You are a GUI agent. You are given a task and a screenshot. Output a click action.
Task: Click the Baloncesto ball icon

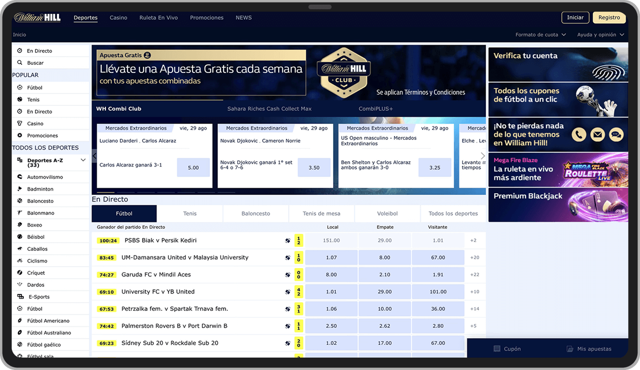20,200
